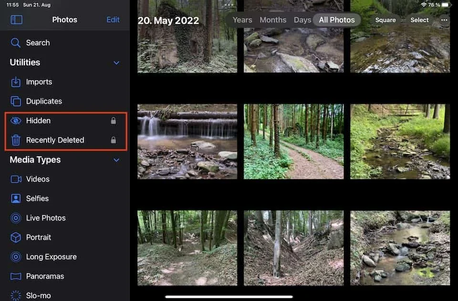Click the Search magnifier icon
The height and width of the screenshot is (301, 458).
(x=15, y=43)
